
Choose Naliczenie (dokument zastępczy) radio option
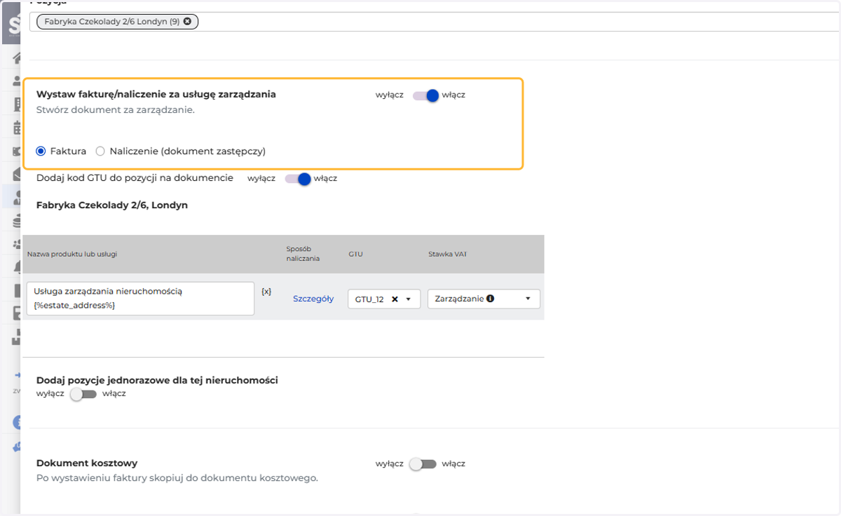pos(100,151)
